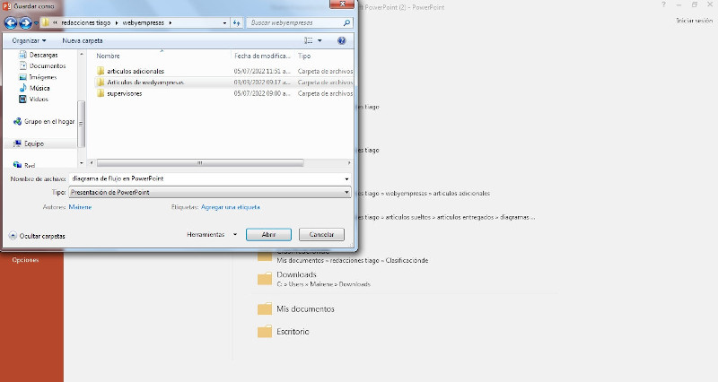Open Grupo en el hogar
This screenshot has height=382, width=718.
point(44,121)
